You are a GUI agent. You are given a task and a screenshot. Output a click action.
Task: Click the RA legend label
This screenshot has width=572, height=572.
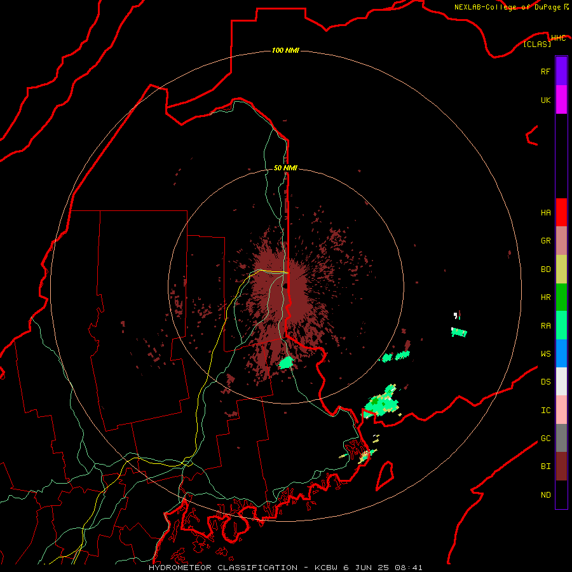(545, 326)
